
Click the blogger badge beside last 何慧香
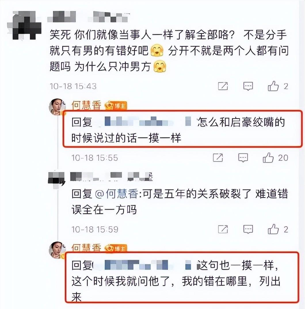(116, 248)
